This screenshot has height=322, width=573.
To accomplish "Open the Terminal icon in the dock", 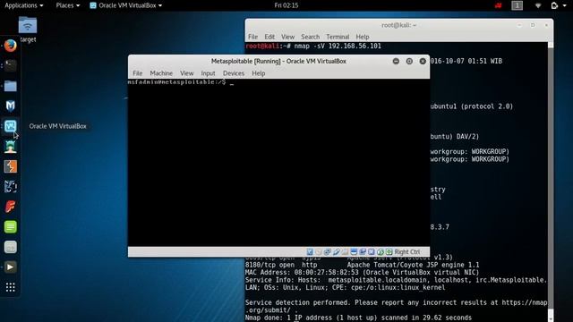I will coord(10,65).
